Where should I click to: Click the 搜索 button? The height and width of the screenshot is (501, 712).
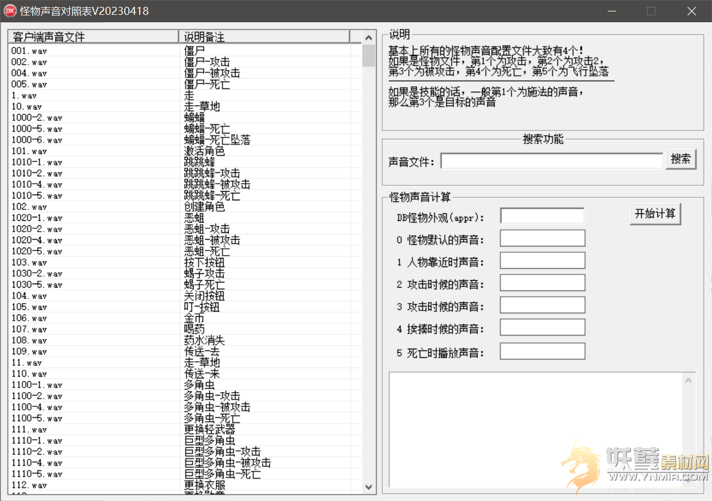point(681,159)
